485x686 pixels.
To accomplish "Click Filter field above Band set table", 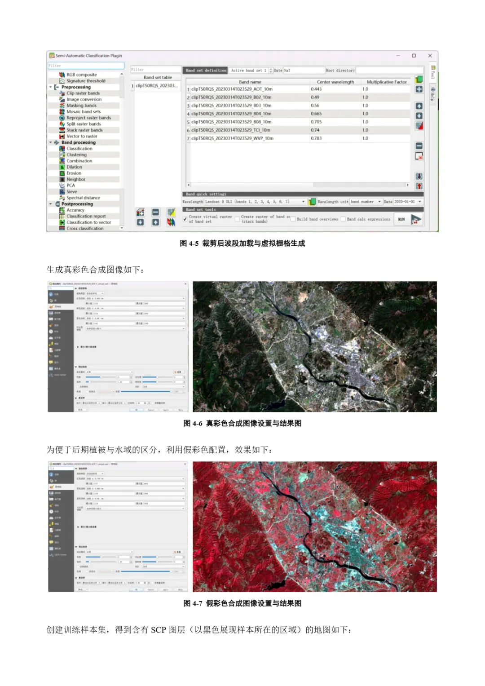I will pyautogui.click(x=155, y=70).
